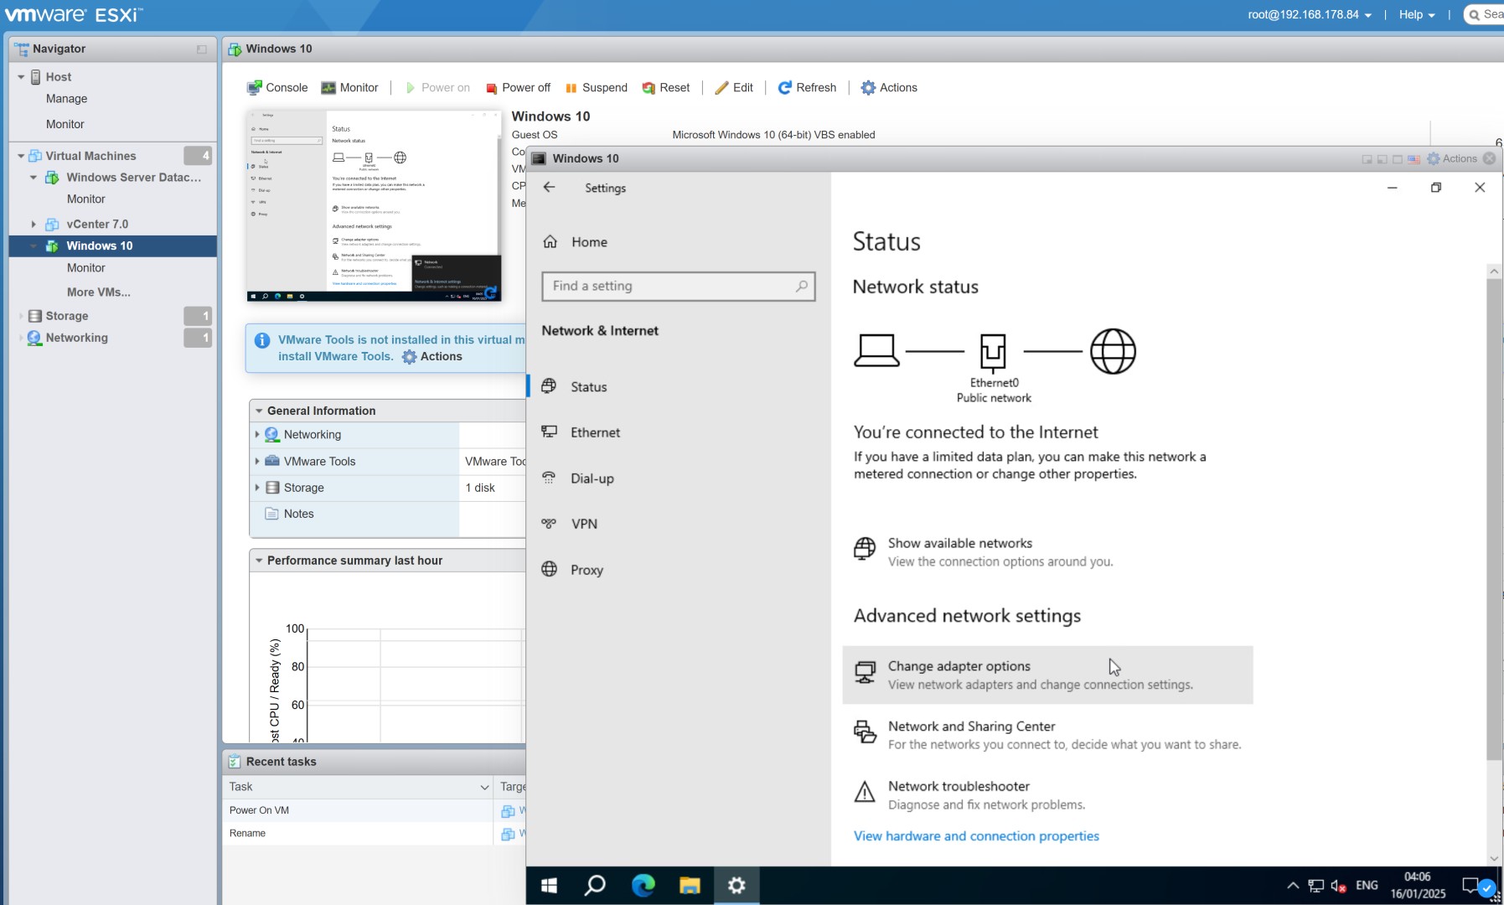Screen dimensions: 1504x905
Task: Click the muted volume tray icon
Action: [x=1339, y=886]
